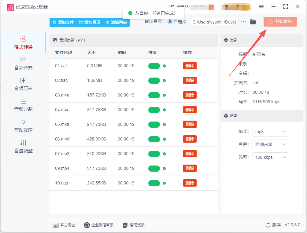Expand the 码率 128 kbps dropdown
This screenshot has height=233, width=307.
click(271, 157)
